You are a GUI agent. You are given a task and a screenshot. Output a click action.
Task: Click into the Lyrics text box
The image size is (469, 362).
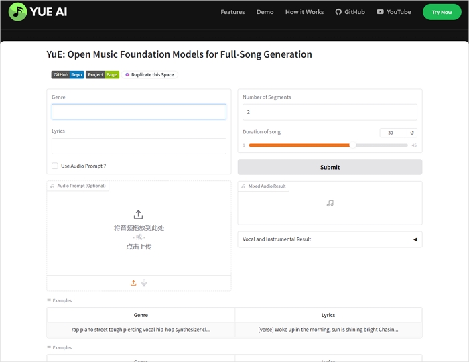tap(139, 146)
